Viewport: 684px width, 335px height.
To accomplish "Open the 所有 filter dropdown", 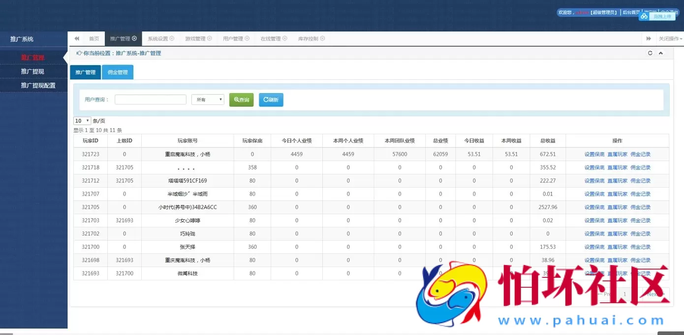I will pos(208,100).
